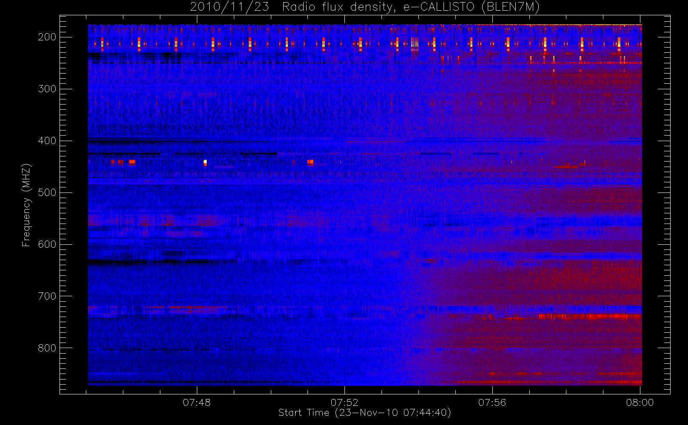Click the 07:52 time tick label

344,402
